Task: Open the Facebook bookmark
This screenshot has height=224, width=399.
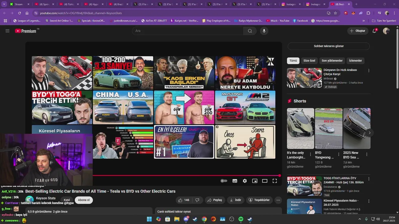Action: point(300,21)
